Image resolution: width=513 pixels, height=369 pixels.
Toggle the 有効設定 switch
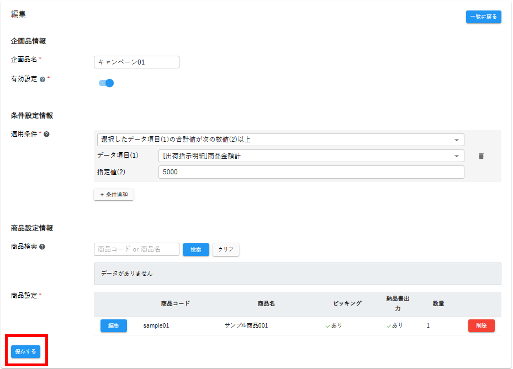tap(106, 83)
